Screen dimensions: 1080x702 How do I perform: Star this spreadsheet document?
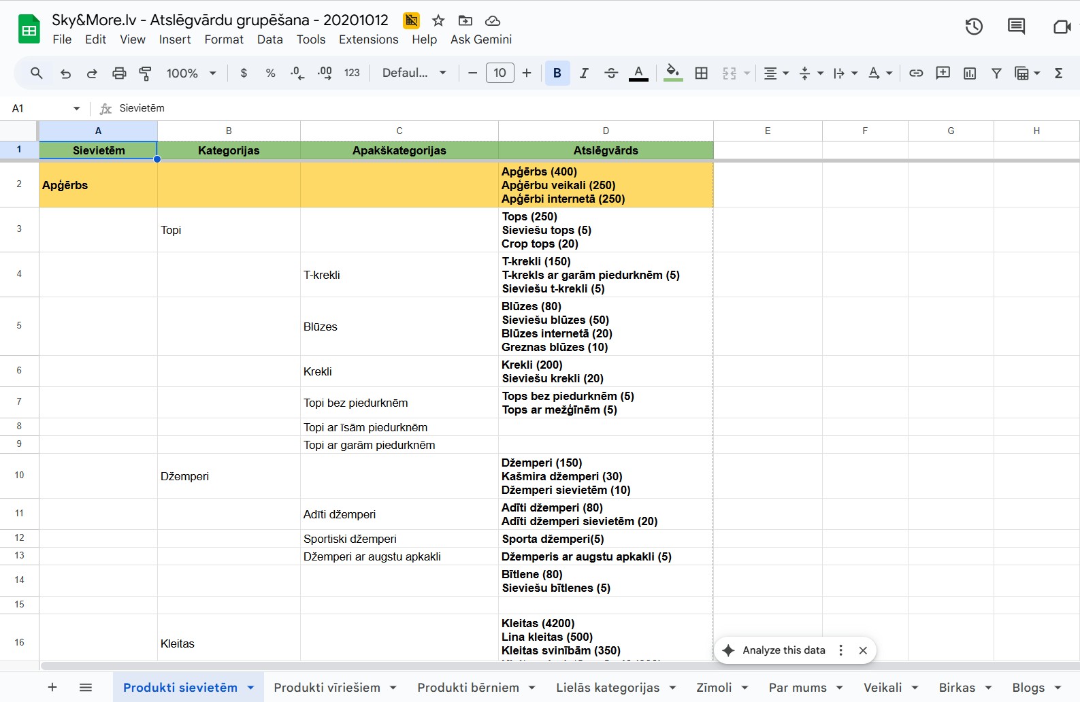point(438,20)
